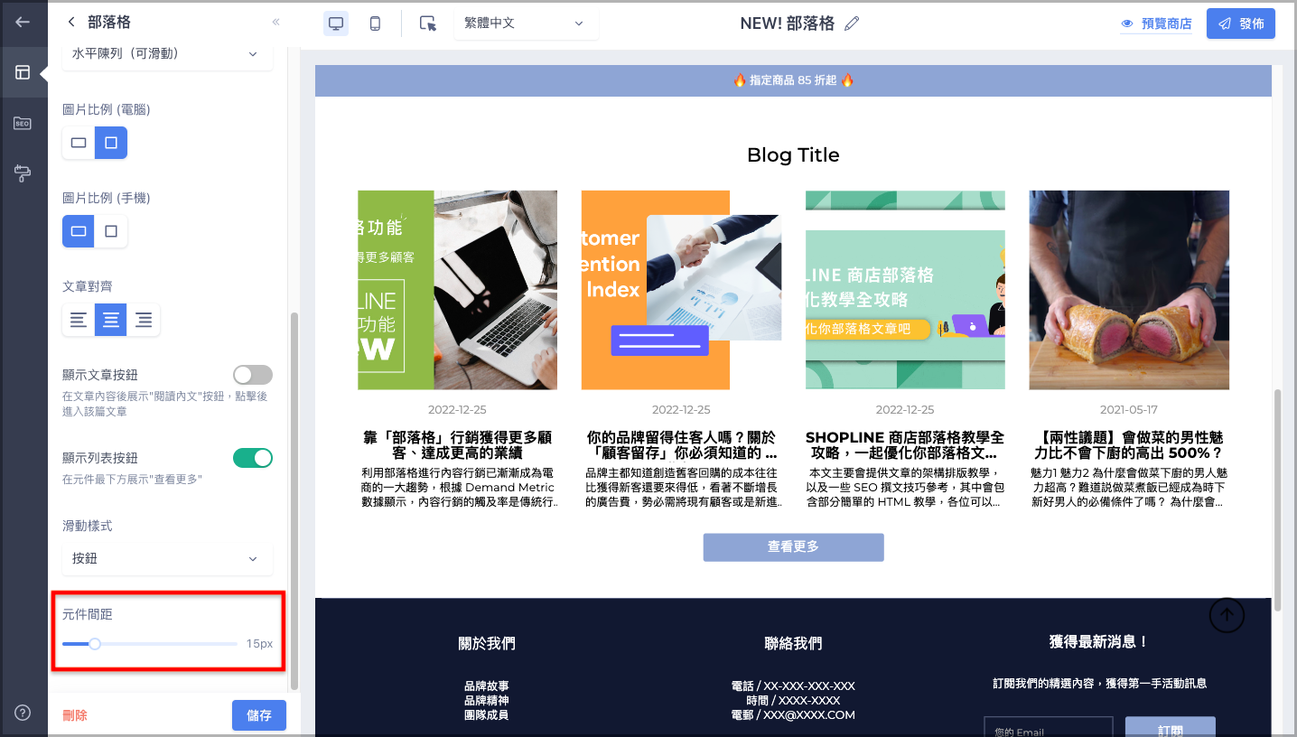
Task: Select square image ratio for desktop
Action: 111,143
